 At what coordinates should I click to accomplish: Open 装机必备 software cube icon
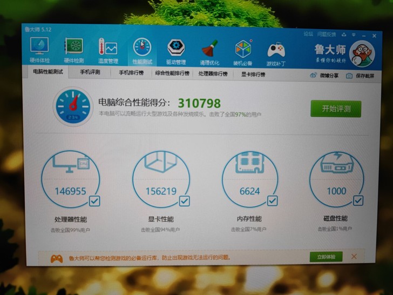point(242,52)
